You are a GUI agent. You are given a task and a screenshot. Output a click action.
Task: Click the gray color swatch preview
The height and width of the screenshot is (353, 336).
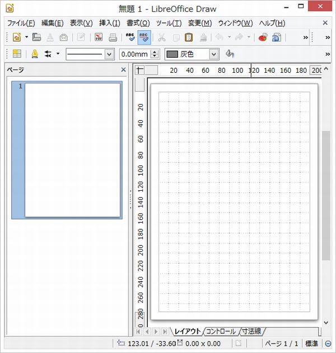pyautogui.click(x=172, y=54)
